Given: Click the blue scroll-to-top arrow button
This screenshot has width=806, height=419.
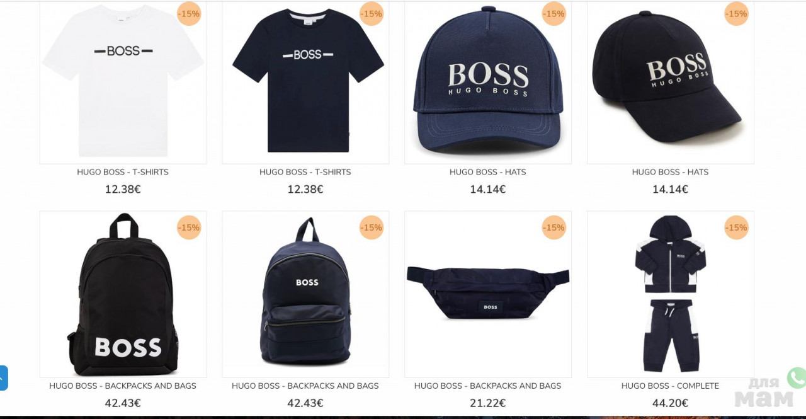Looking at the screenshot, I should [3, 378].
